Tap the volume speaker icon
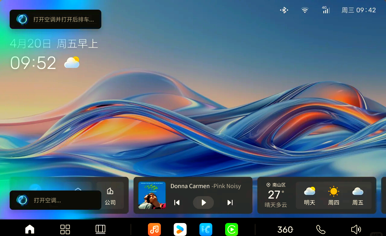The width and height of the screenshot is (386, 236). 356,229
